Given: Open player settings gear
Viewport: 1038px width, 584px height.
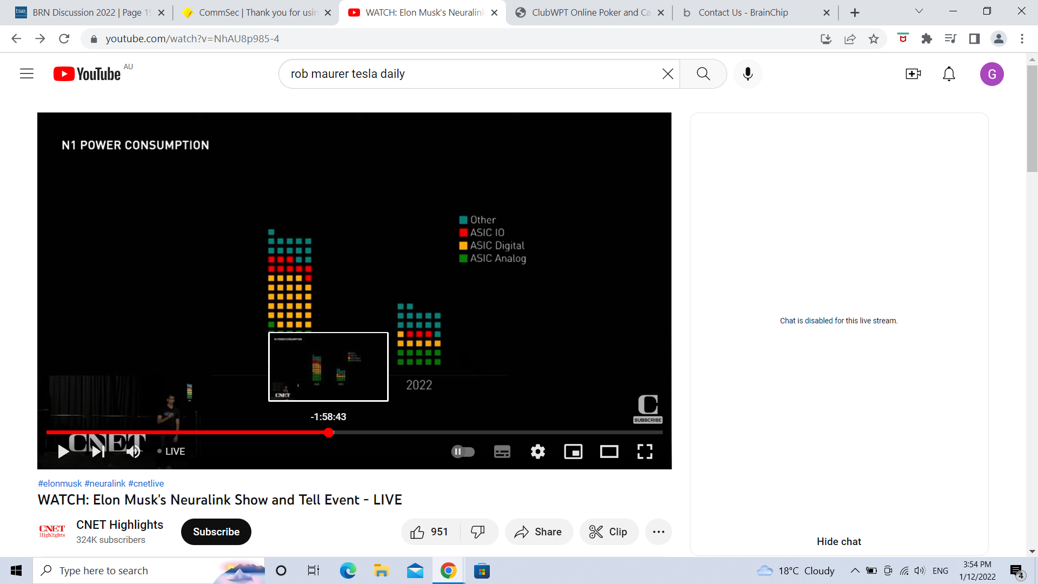Looking at the screenshot, I should pos(537,451).
